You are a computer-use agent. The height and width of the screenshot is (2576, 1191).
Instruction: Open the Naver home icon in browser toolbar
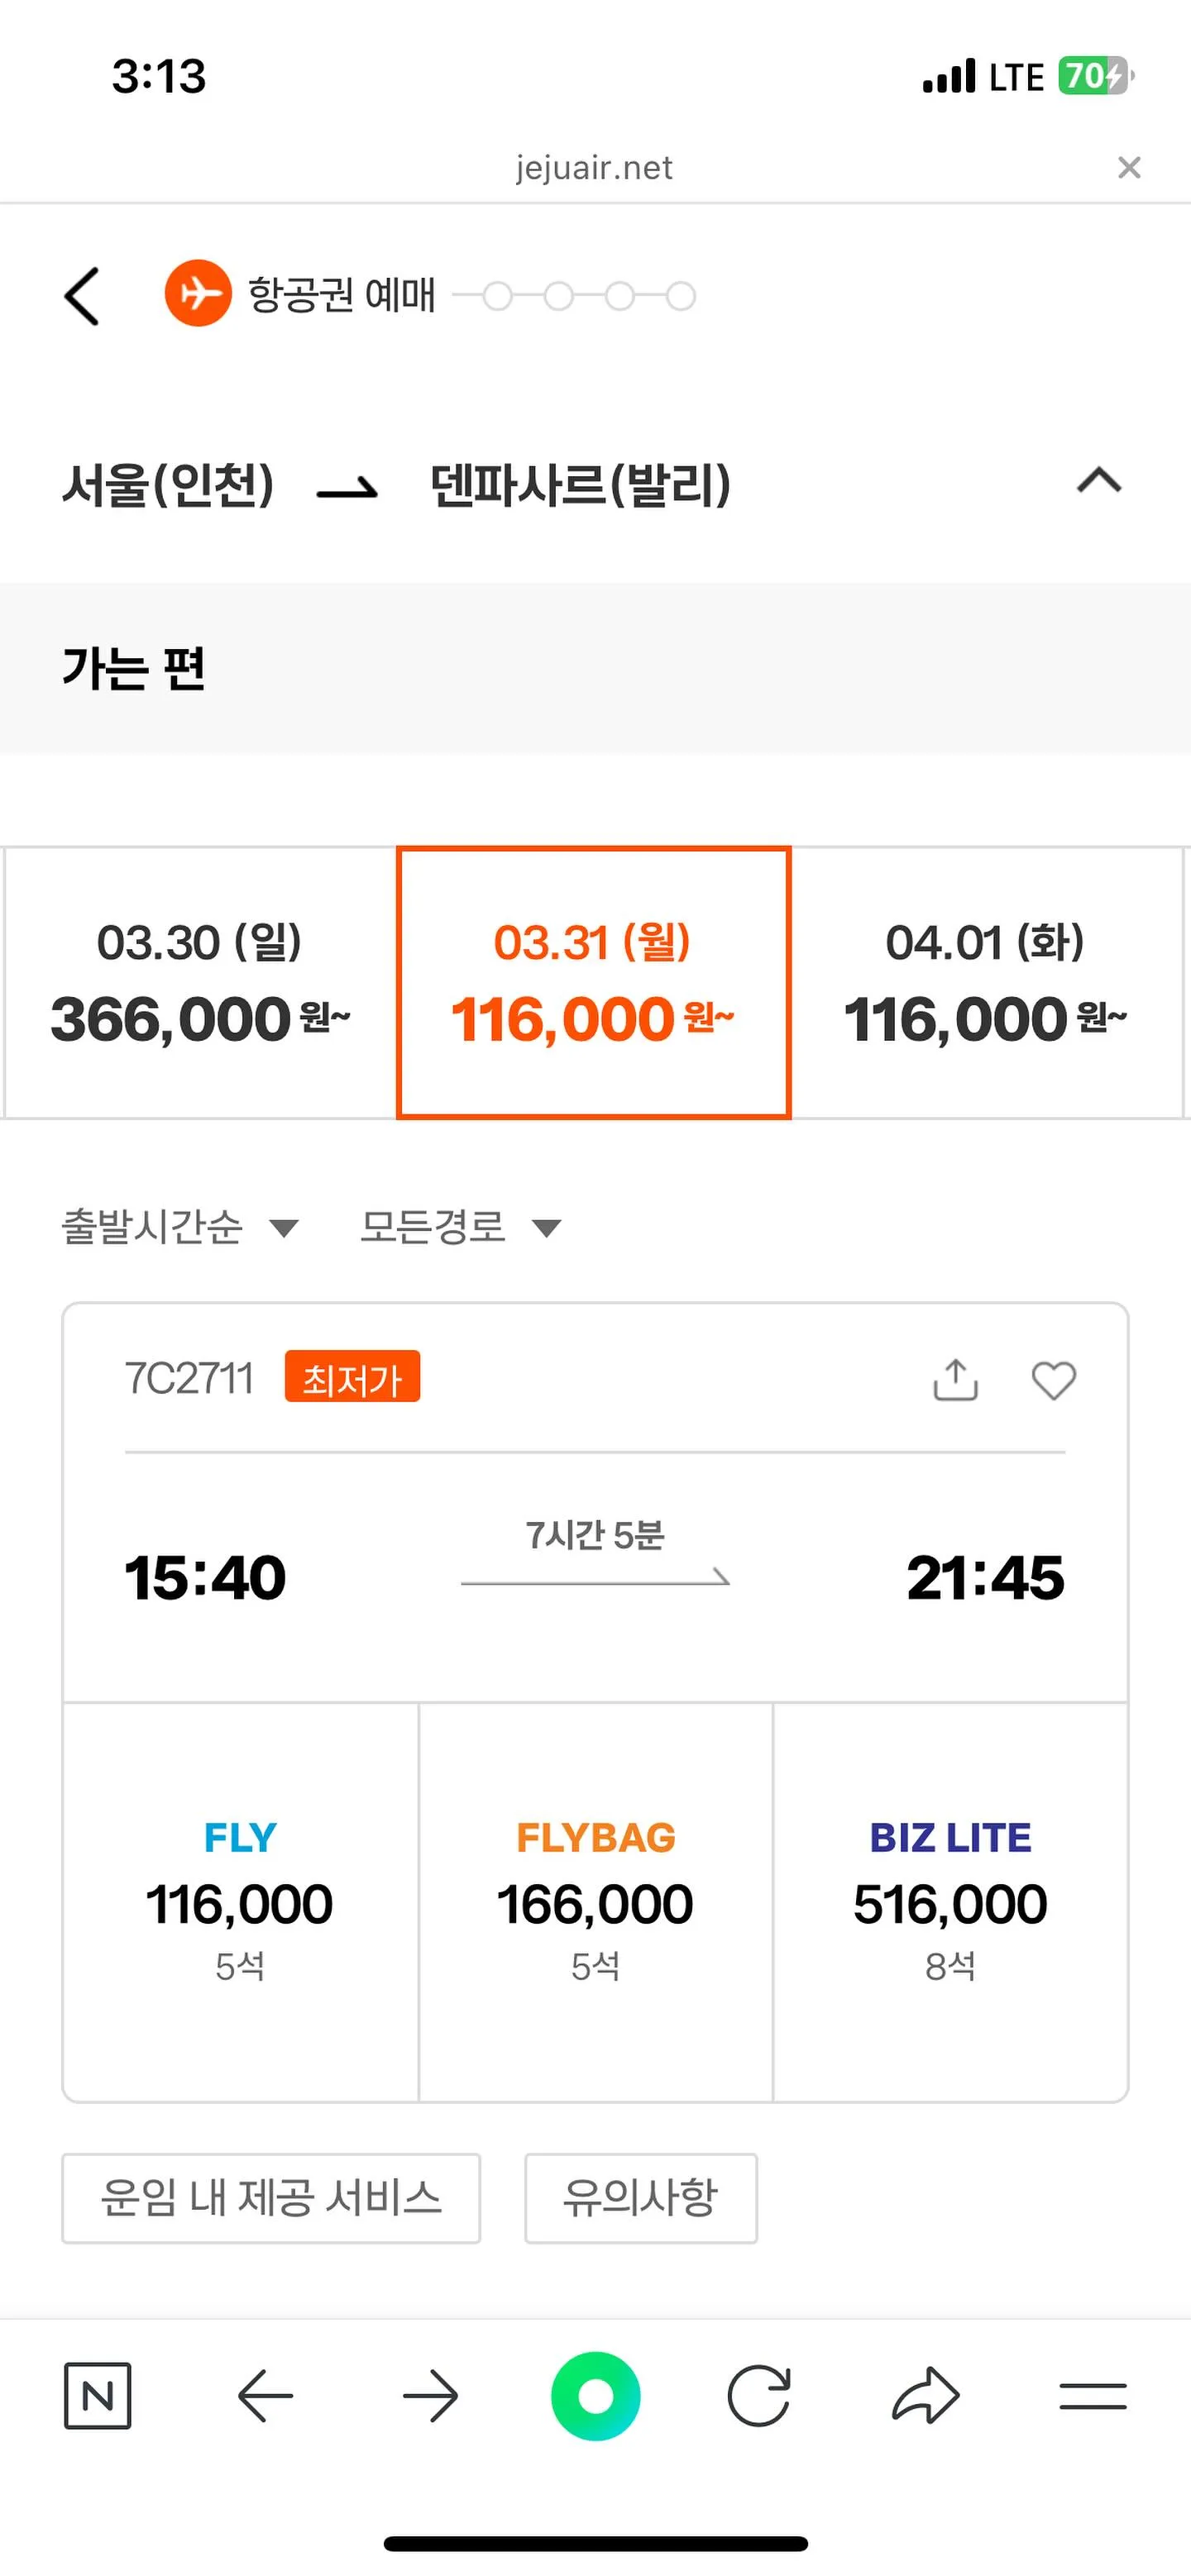(x=98, y=2395)
